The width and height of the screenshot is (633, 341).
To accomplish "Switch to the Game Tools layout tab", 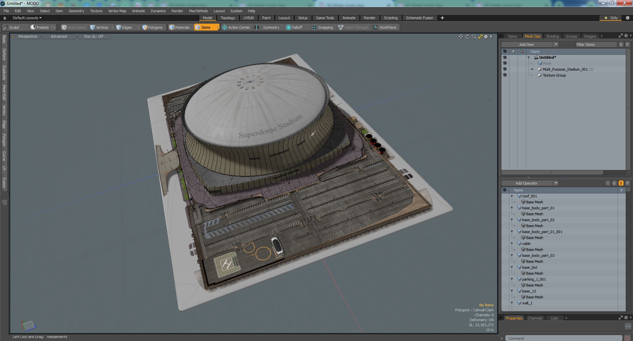I will pyautogui.click(x=325, y=18).
